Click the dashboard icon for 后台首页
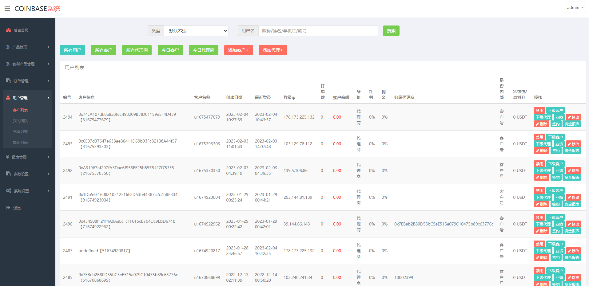This screenshot has width=589, height=286. [x=9, y=30]
